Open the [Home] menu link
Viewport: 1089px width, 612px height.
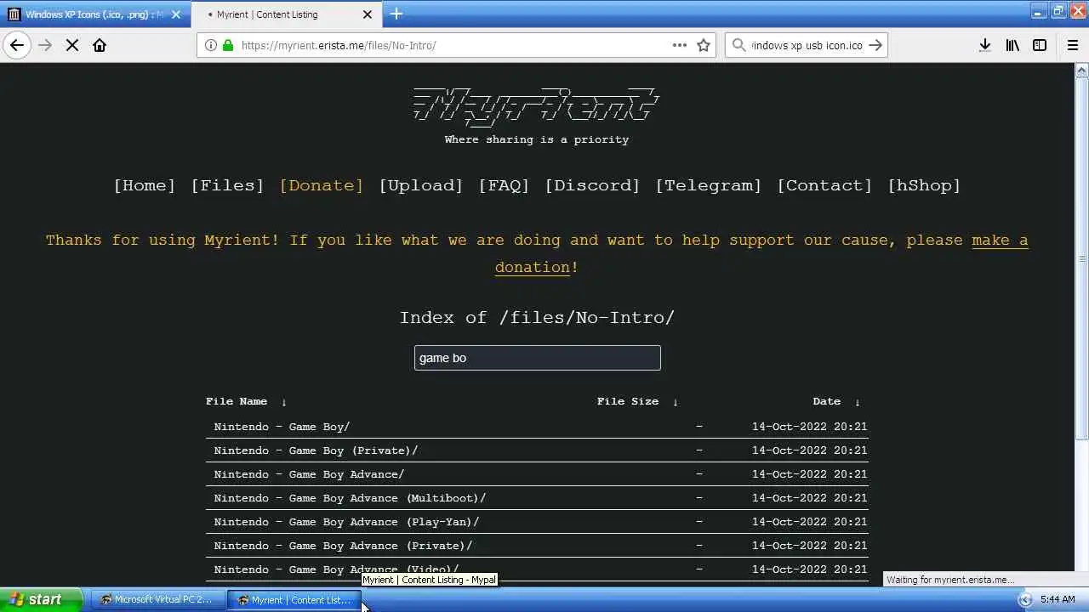click(x=145, y=185)
